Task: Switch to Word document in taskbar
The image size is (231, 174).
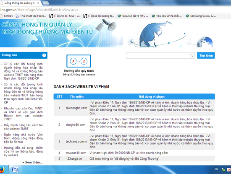Action: (x=15, y=169)
